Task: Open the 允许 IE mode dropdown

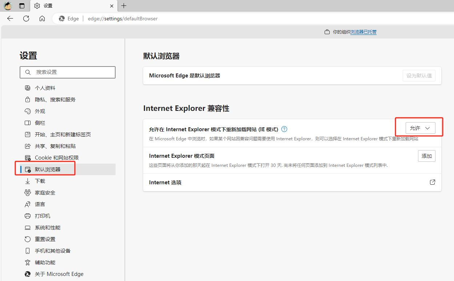Action: 420,128
